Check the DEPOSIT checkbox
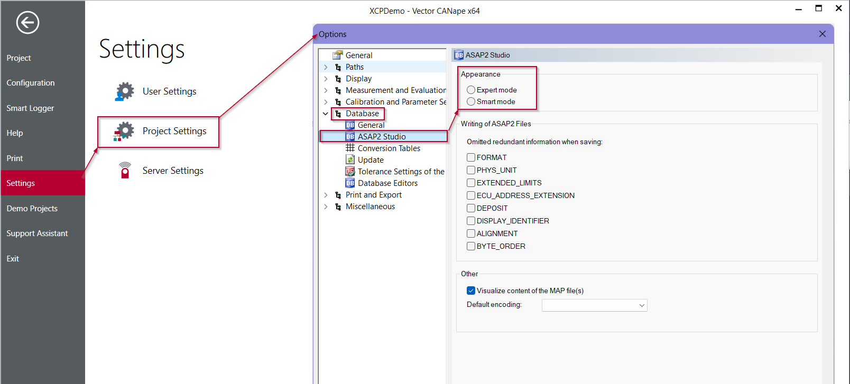The image size is (850, 384). point(471,208)
